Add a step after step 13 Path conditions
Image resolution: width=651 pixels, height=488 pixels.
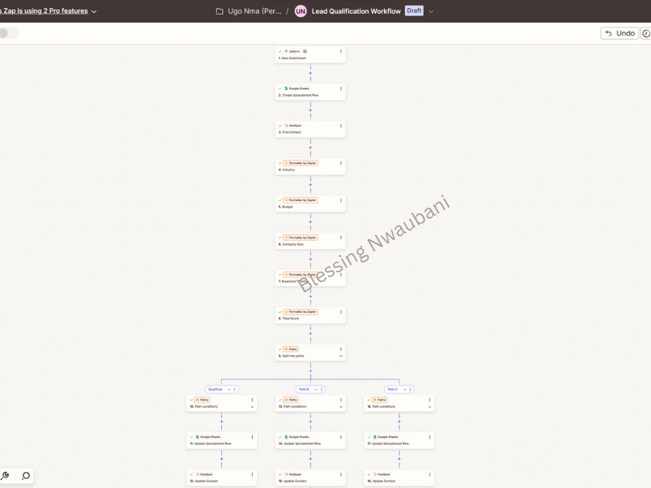click(x=311, y=422)
